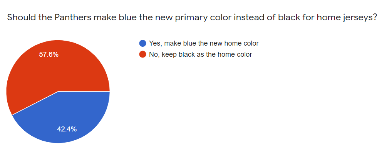Click the diagonal white divider between pie slices
The image size is (382, 151).
[35, 103]
